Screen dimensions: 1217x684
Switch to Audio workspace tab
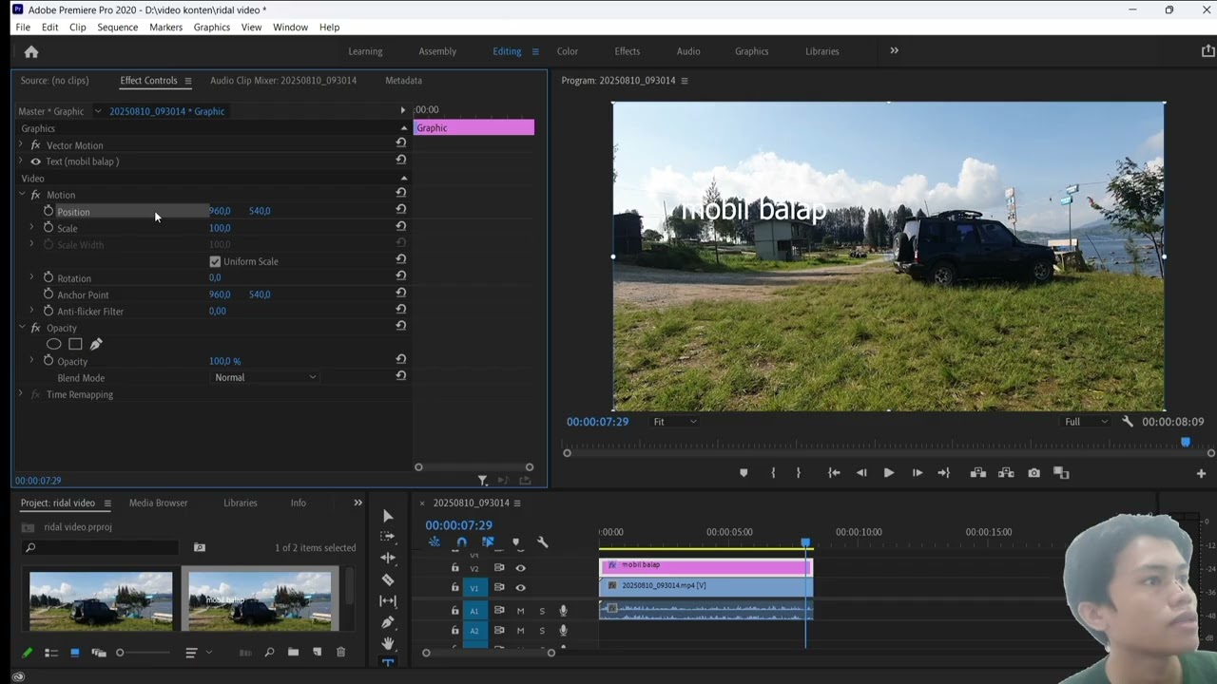688,51
